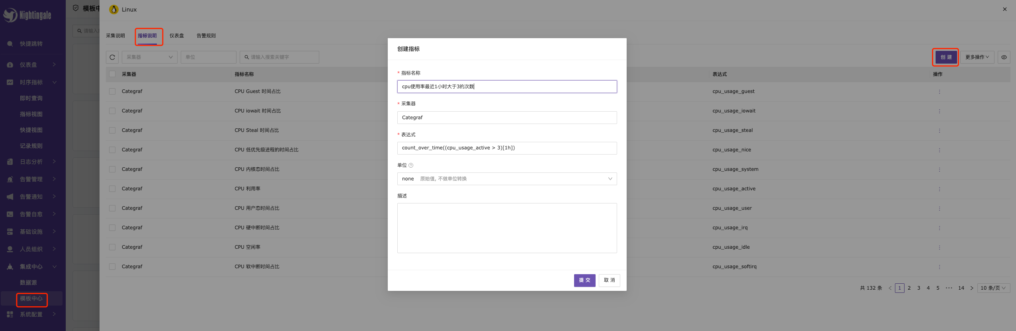Go to page 2 in pagination
The width and height of the screenshot is (1016, 331).
pos(909,288)
